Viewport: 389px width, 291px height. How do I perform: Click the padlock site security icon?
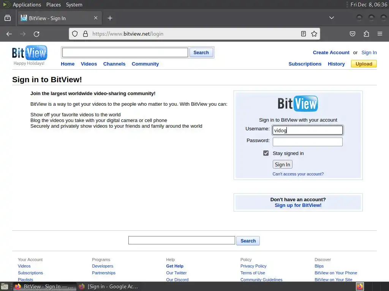pyautogui.click(x=85, y=34)
